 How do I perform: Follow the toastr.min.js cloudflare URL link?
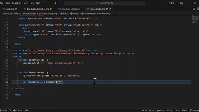(x=75, y=54)
